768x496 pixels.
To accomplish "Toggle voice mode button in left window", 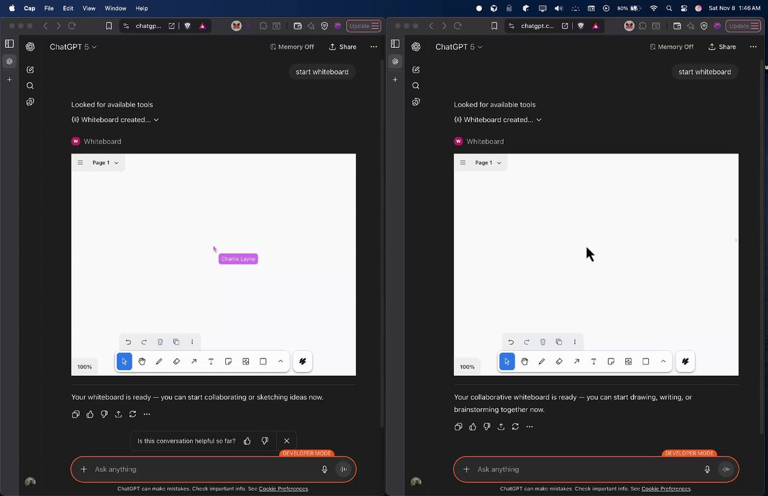I will (344, 469).
